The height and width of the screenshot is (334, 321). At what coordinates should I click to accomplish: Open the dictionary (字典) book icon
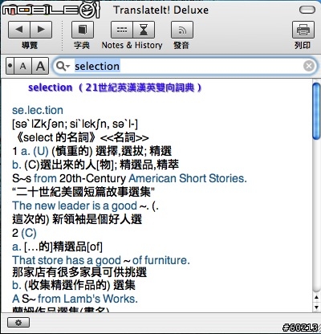point(83,30)
